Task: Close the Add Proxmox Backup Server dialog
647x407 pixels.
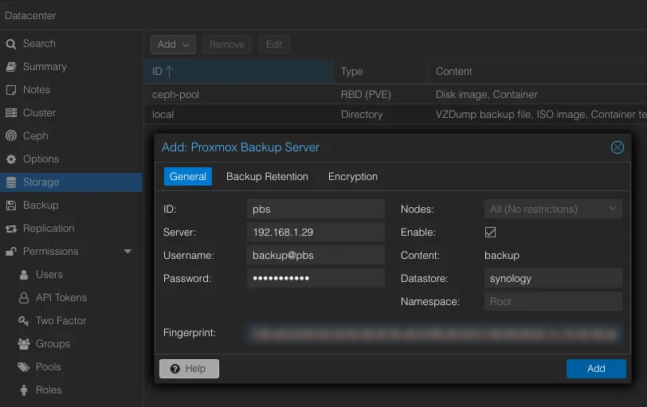Action: pos(618,147)
